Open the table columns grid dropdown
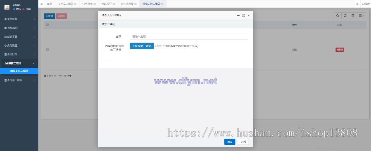The width and height of the screenshot is (371, 151). (x=362, y=16)
